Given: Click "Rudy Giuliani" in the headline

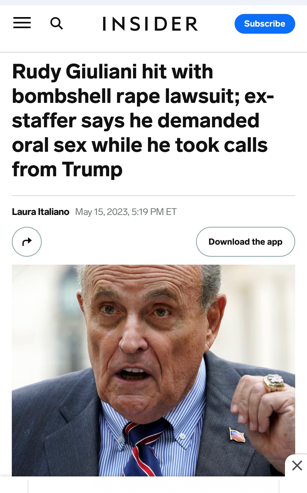Looking at the screenshot, I should click(75, 72).
